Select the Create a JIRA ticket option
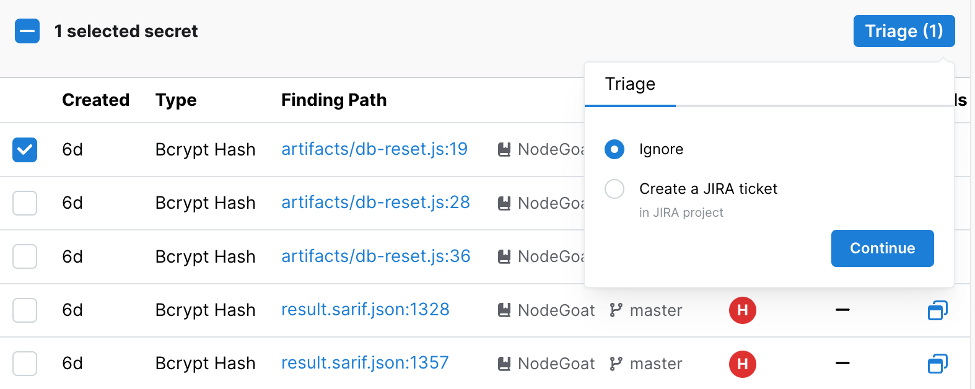The image size is (975, 389). 614,189
